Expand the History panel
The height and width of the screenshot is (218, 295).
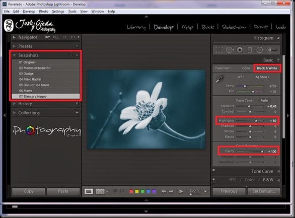coord(14,104)
